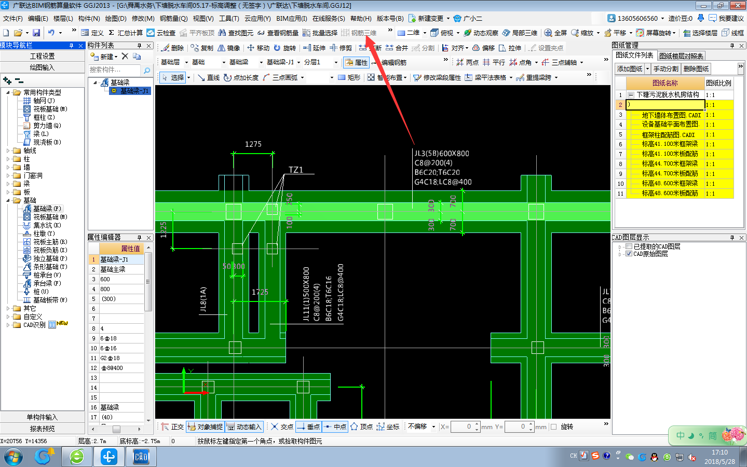Expand the 门窗洞 tree node
Viewport: 747px width, 467px height.
[x=8, y=175]
